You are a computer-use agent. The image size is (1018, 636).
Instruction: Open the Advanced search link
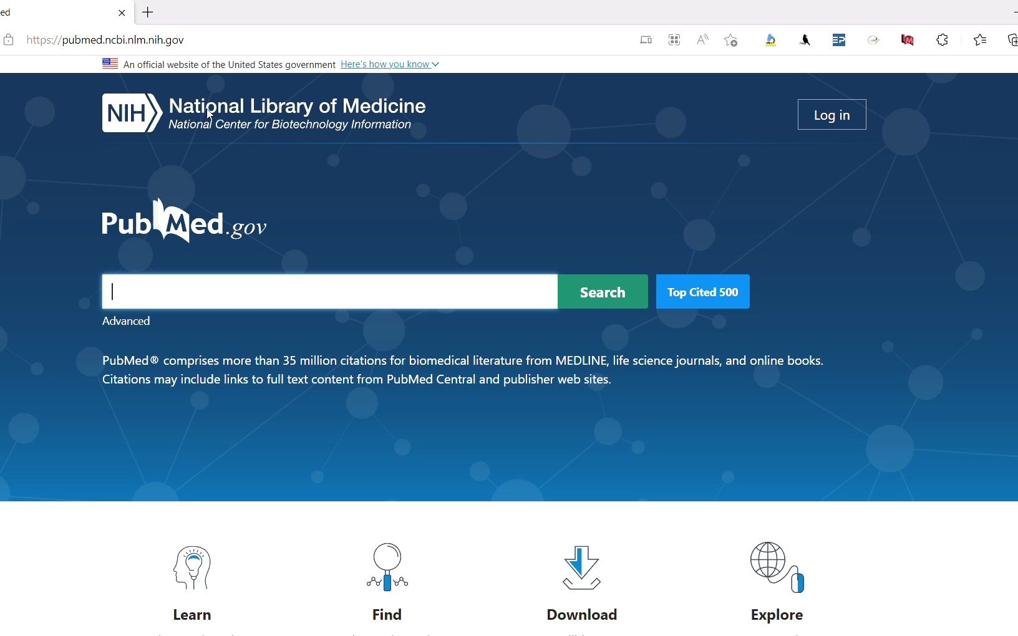[x=126, y=321]
